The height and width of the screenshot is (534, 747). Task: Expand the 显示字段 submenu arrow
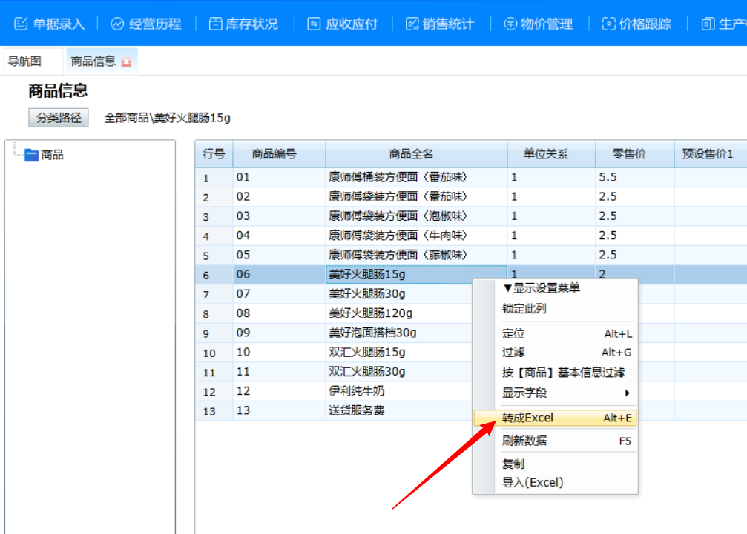tap(627, 393)
